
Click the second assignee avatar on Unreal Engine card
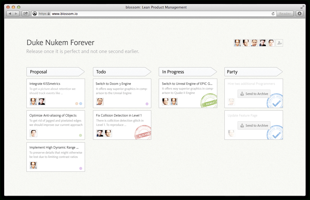click(174, 102)
